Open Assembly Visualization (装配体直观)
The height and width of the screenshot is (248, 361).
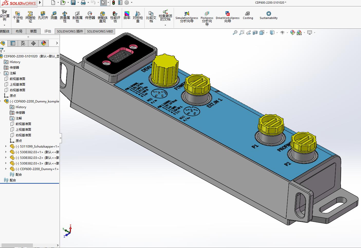pos(103,17)
